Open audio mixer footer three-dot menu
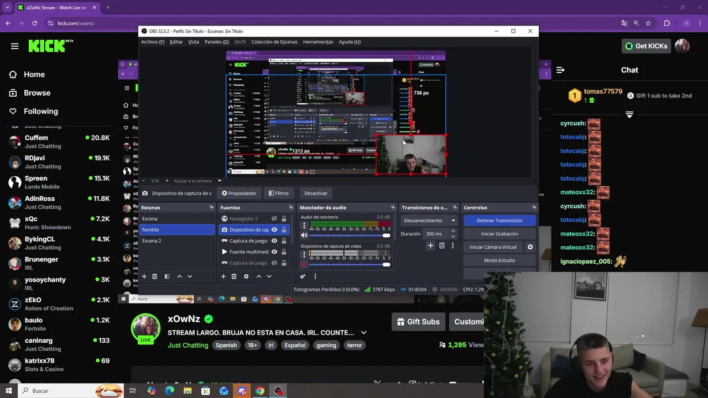 pos(315,276)
